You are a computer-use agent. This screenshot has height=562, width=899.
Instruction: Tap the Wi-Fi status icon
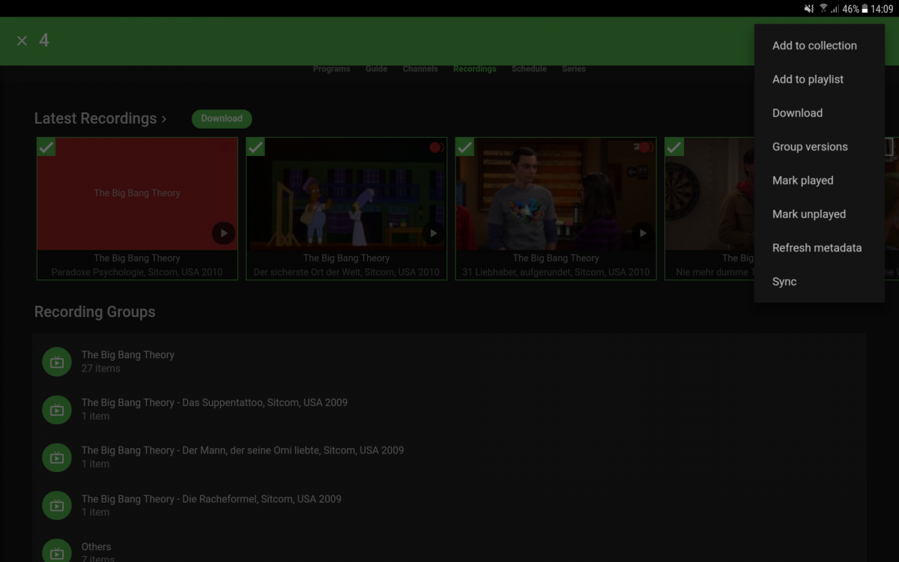[x=823, y=9]
